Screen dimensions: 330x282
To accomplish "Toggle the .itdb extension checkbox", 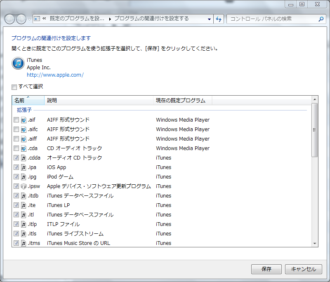I will [16, 195].
